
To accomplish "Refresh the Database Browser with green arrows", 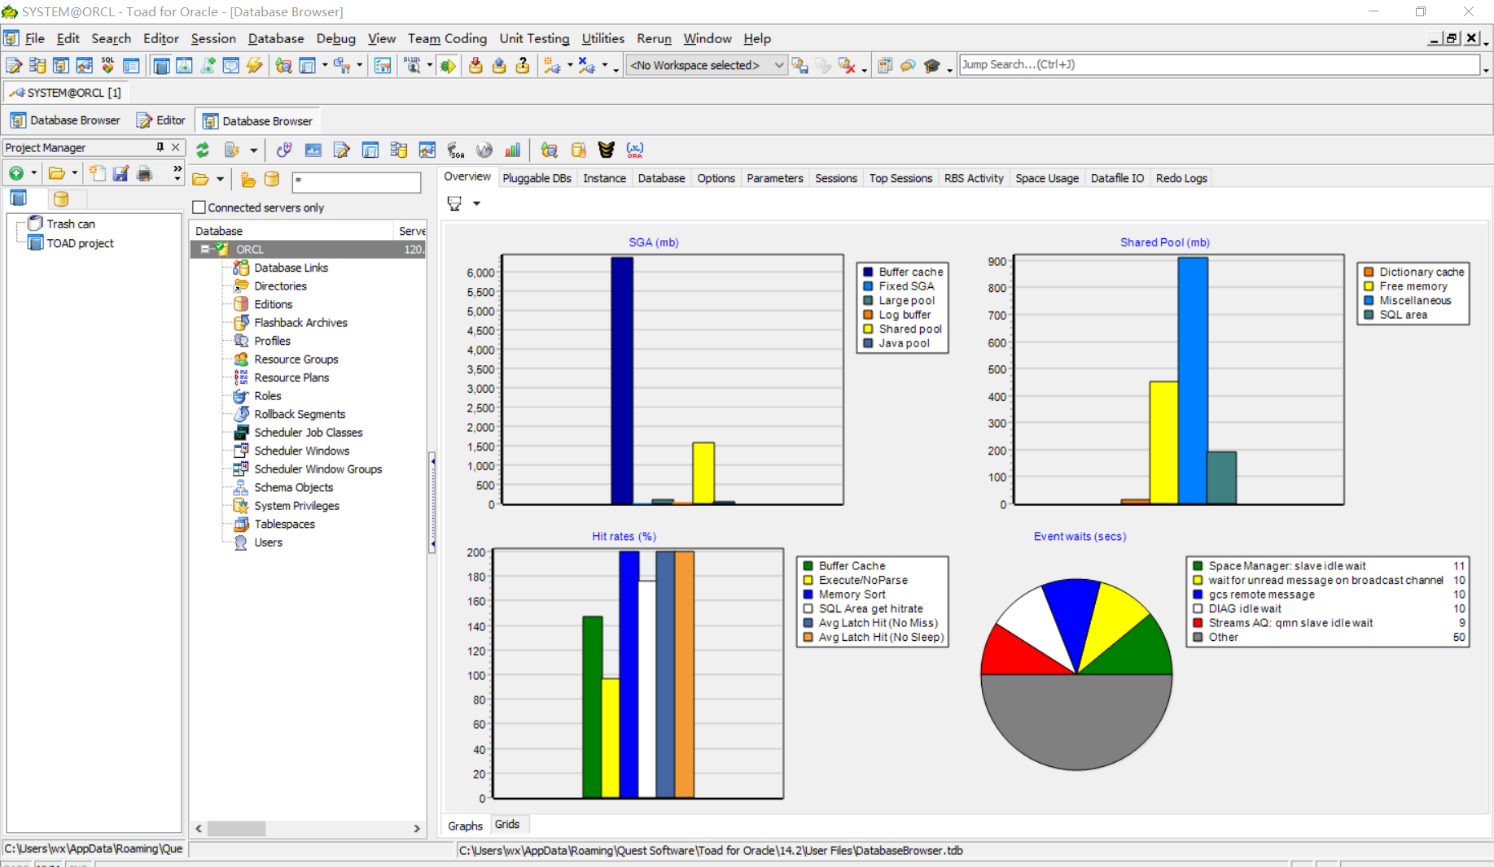I will [x=203, y=150].
